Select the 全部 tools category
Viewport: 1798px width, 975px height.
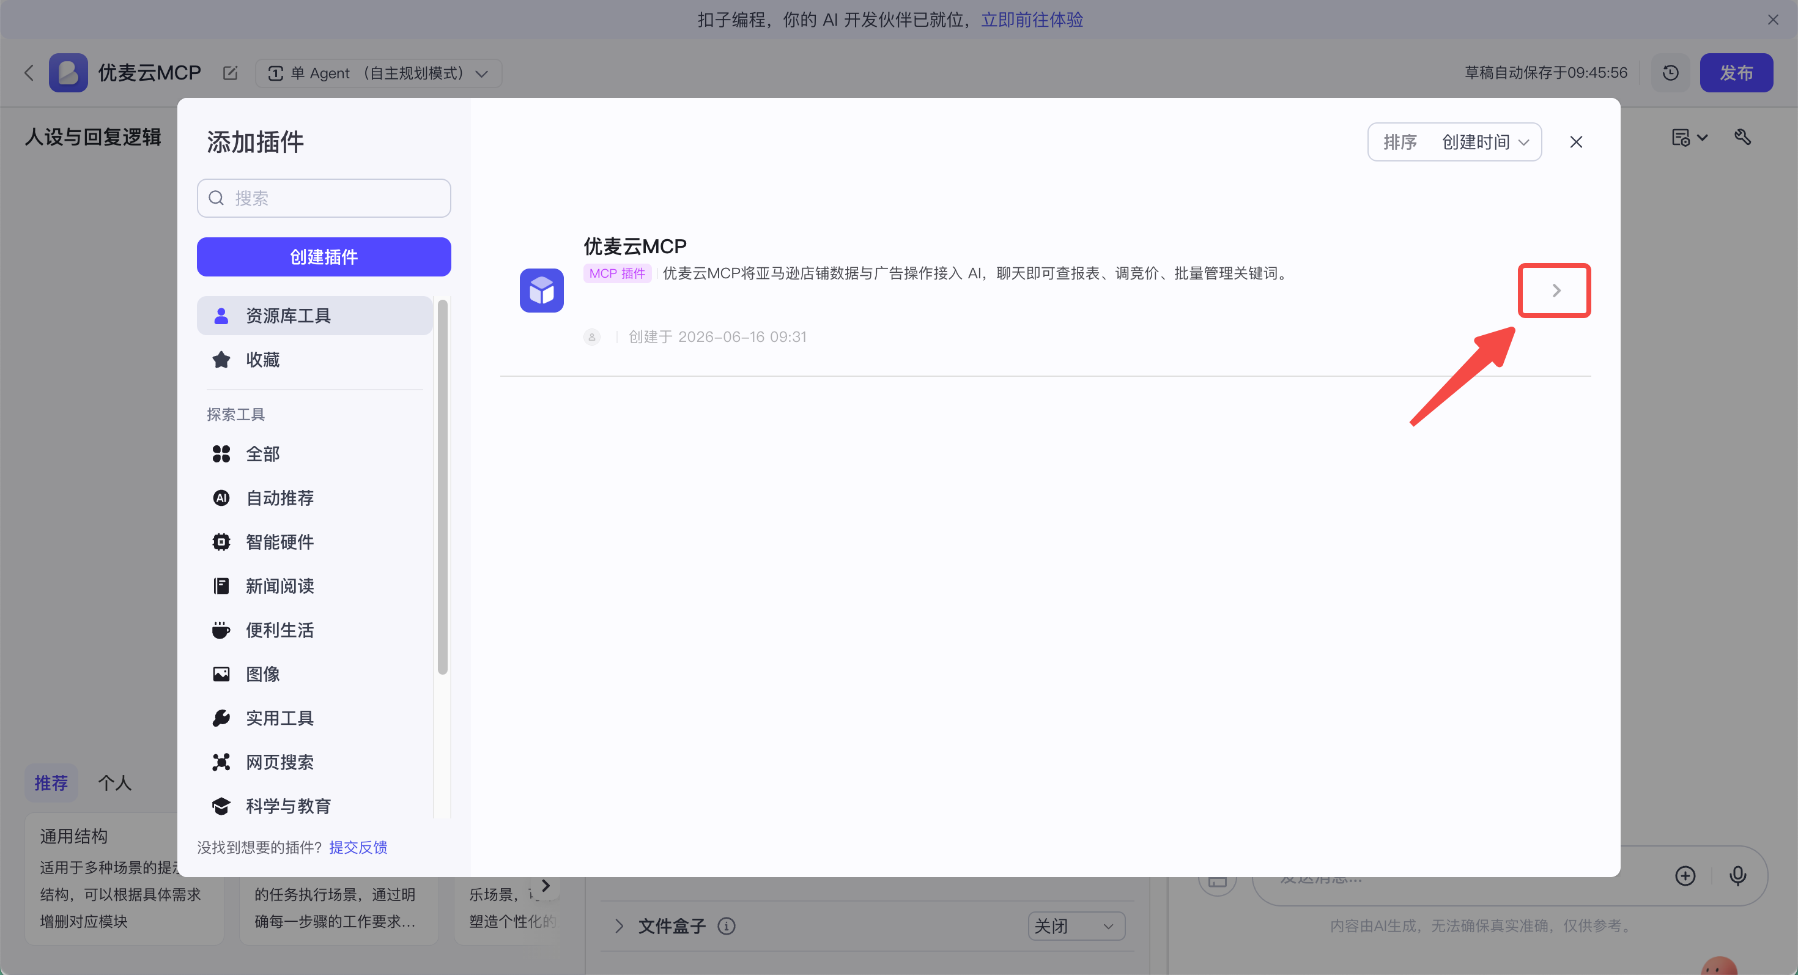tap(315, 454)
